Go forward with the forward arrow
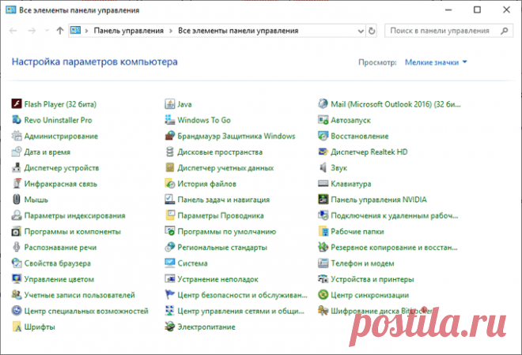 32,31
